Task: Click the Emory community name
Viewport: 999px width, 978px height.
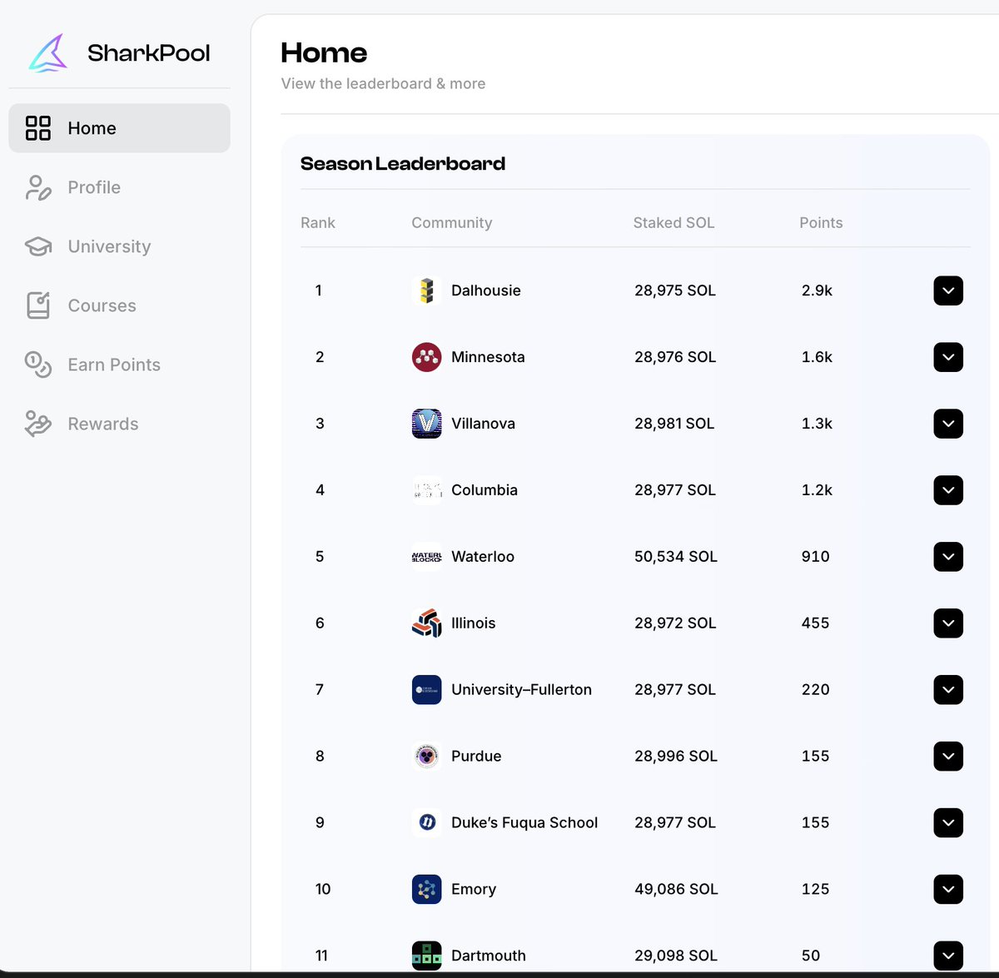Action: click(x=474, y=890)
